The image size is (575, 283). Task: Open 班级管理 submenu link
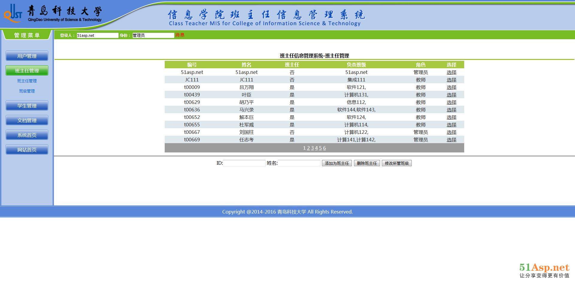click(27, 91)
